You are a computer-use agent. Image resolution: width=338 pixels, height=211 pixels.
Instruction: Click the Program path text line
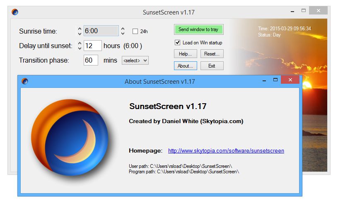(x=184, y=172)
